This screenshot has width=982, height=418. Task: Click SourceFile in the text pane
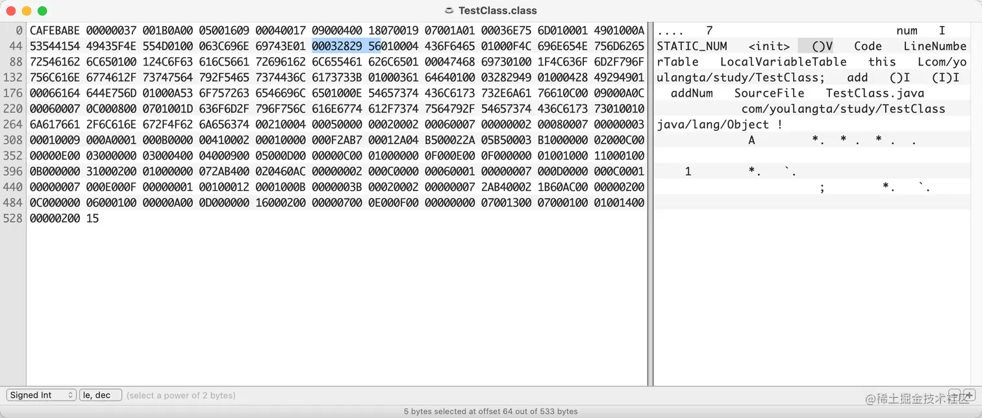click(x=769, y=93)
